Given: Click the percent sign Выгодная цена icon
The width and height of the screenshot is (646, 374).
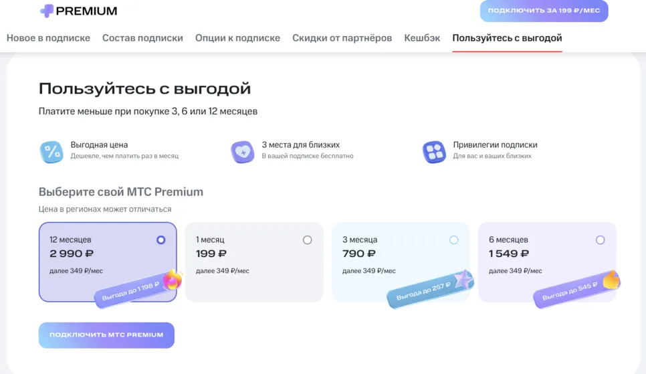Looking at the screenshot, I should coord(51,152).
